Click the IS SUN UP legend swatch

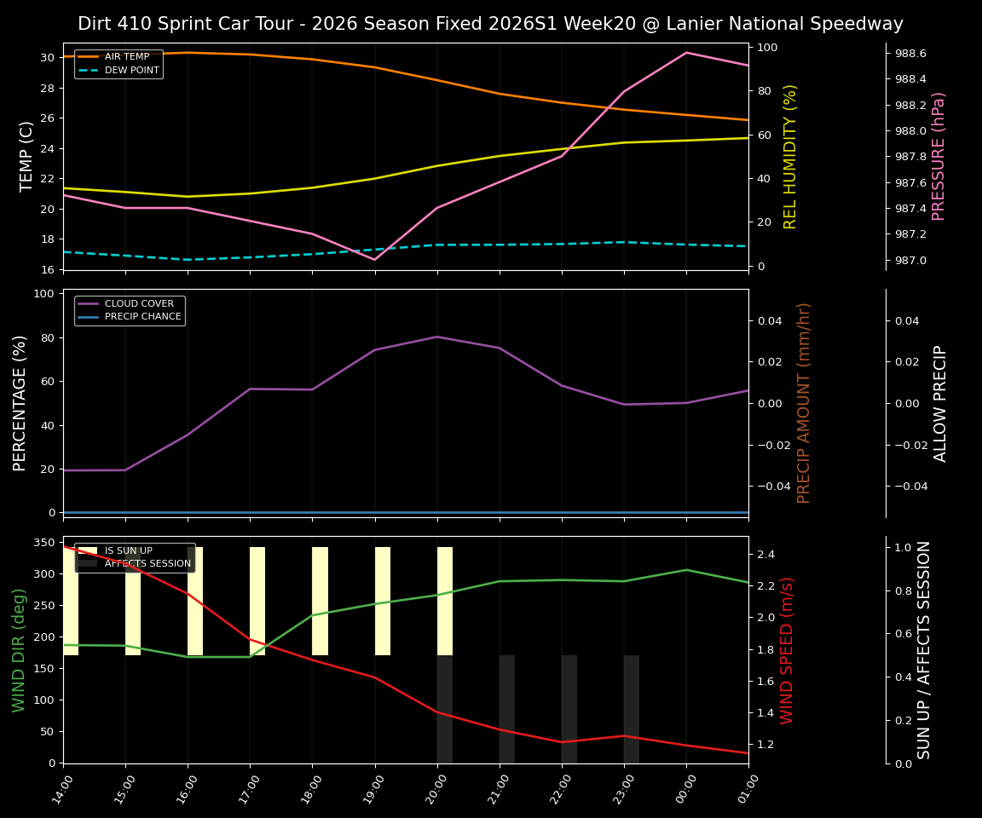87,550
